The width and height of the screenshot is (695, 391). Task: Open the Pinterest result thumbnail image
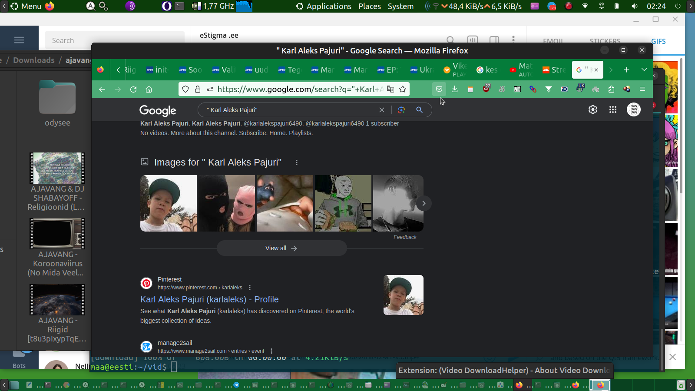pos(404,295)
